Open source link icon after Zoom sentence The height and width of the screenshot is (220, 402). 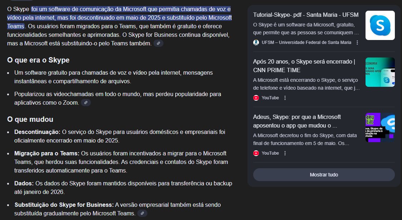[86, 103]
